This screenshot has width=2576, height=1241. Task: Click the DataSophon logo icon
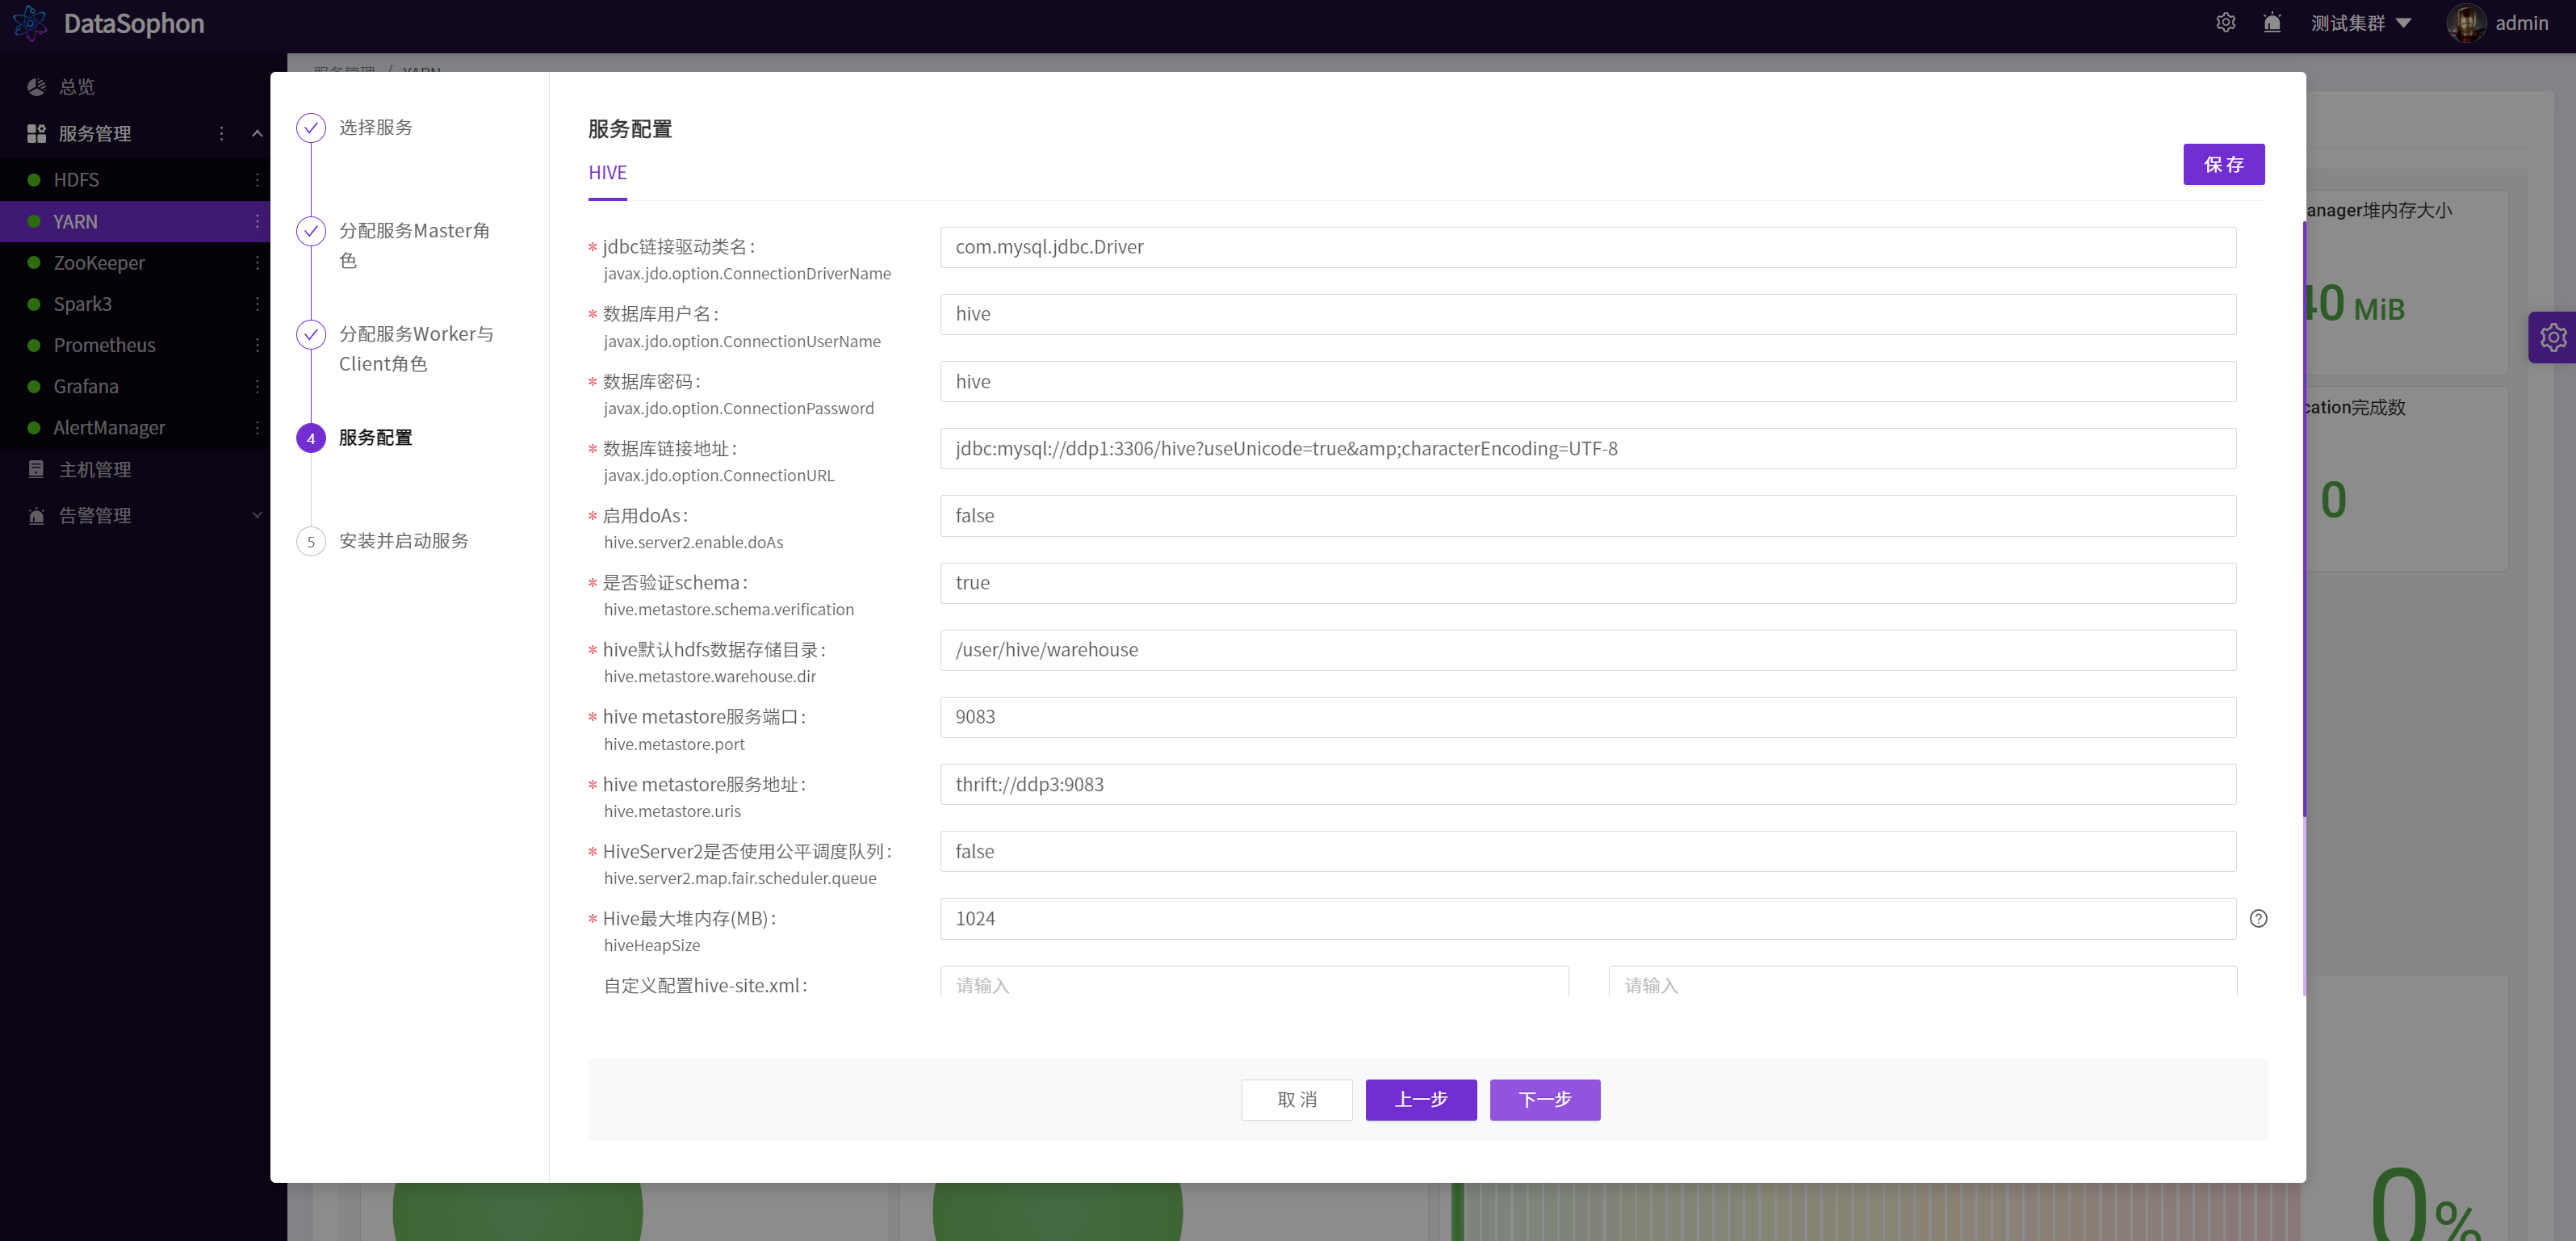coord(30,23)
